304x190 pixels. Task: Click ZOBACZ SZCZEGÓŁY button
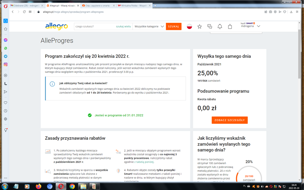point(230,120)
